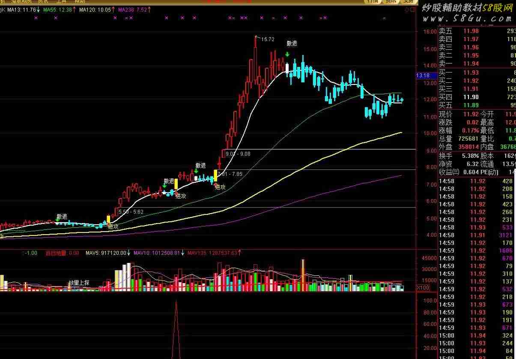Select the yellow 进攻 candle beside 7.81 - 7.85
Viewport: 516px width, 359px height.
pos(215,175)
